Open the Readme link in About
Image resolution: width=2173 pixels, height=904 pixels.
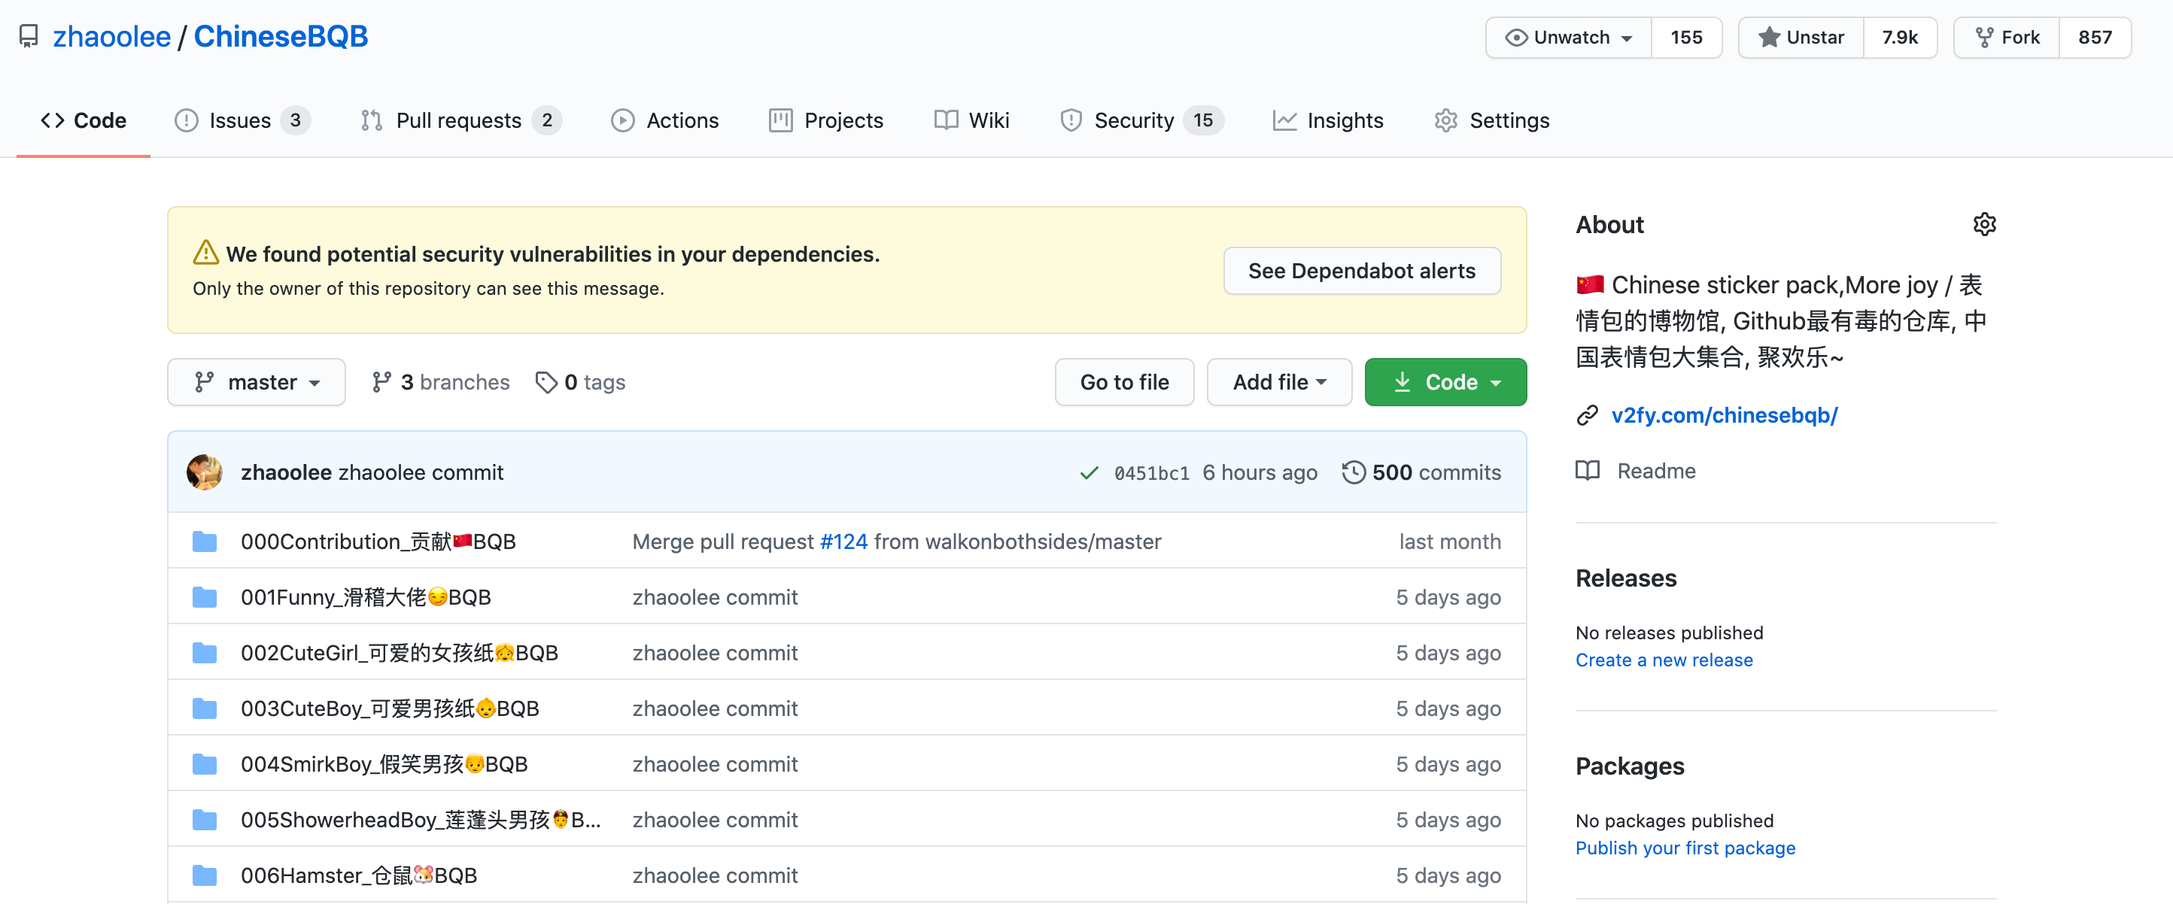[1656, 471]
